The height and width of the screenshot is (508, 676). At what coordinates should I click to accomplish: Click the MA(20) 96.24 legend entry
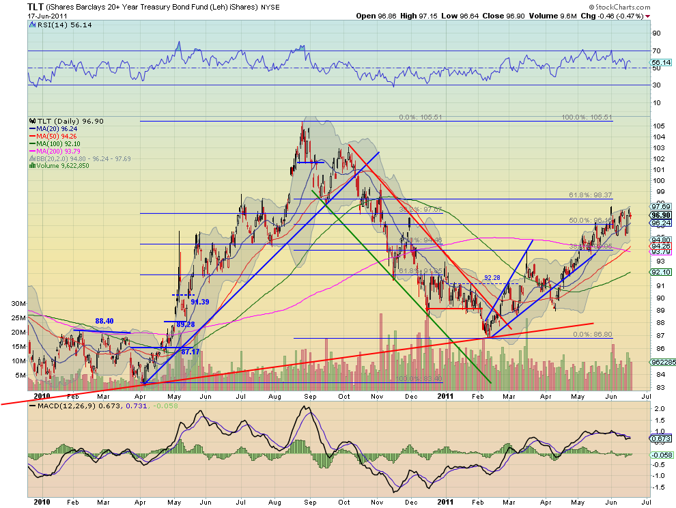(x=57, y=129)
